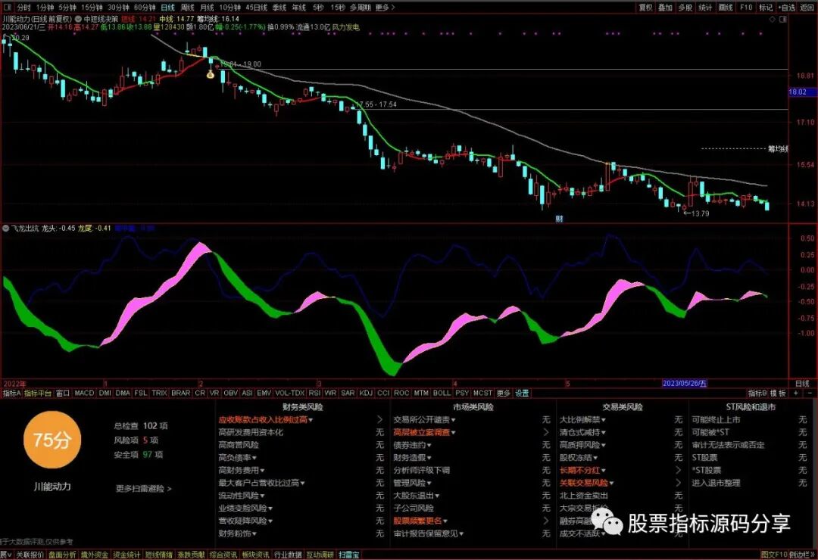Open the 盘面分析 bottom tab
This screenshot has width=818, height=560.
(x=62, y=555)
